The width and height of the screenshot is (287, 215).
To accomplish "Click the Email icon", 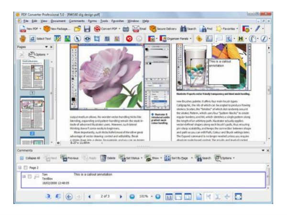I will coord(136,29).
